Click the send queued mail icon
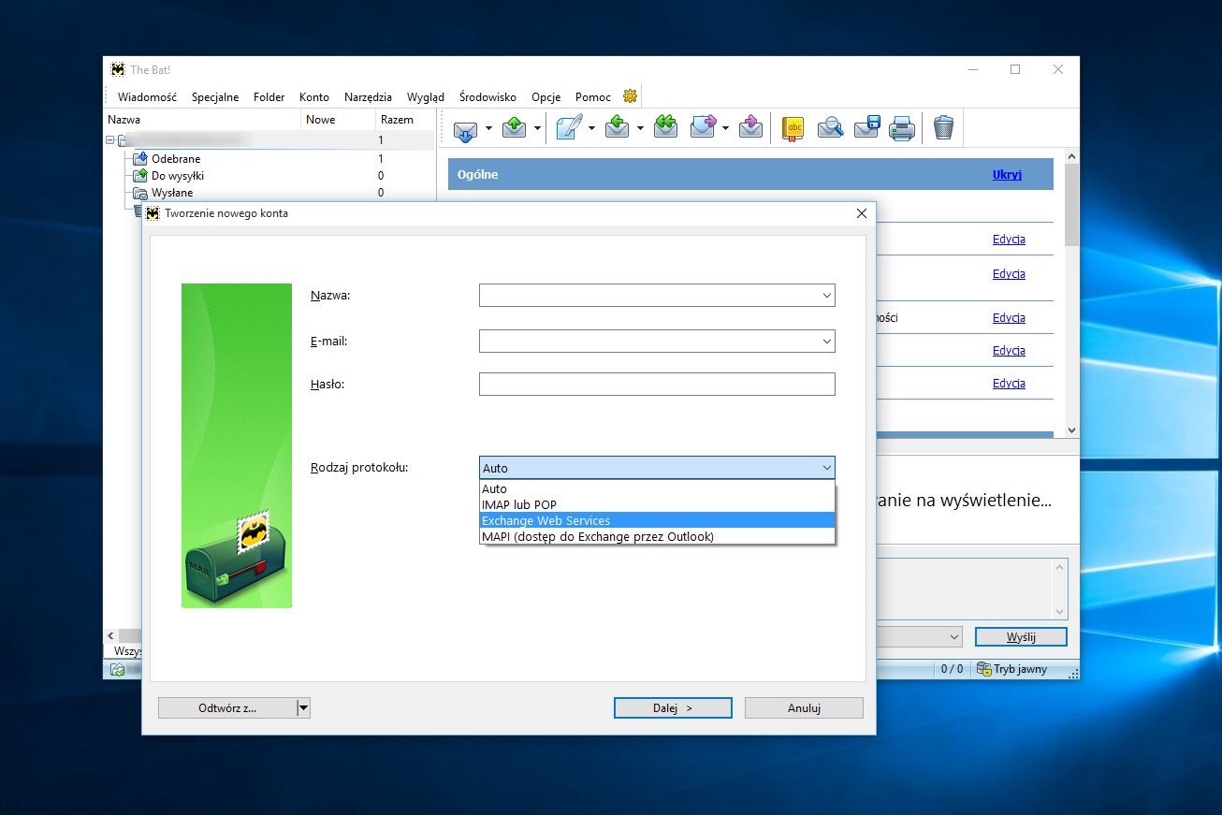 tap(515, 128)
